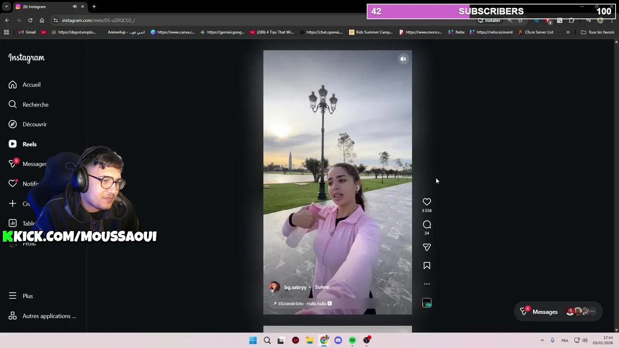Open taskbar search
Viewport: 619px width, 348px height.
[x=267, y=340]
